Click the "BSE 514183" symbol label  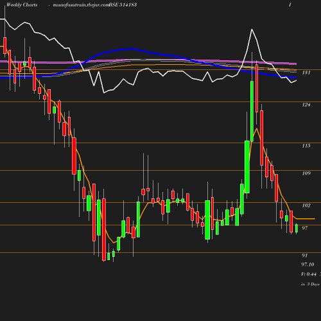click(123, 5)
